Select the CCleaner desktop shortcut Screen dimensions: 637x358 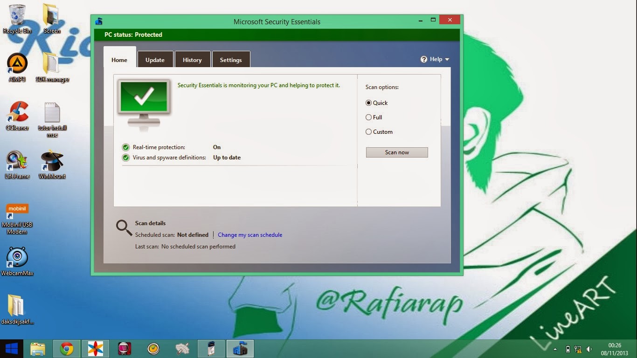point(17,116)
